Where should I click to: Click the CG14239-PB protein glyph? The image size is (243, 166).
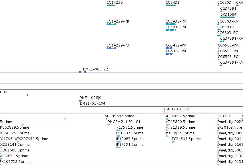pos(111,48)
